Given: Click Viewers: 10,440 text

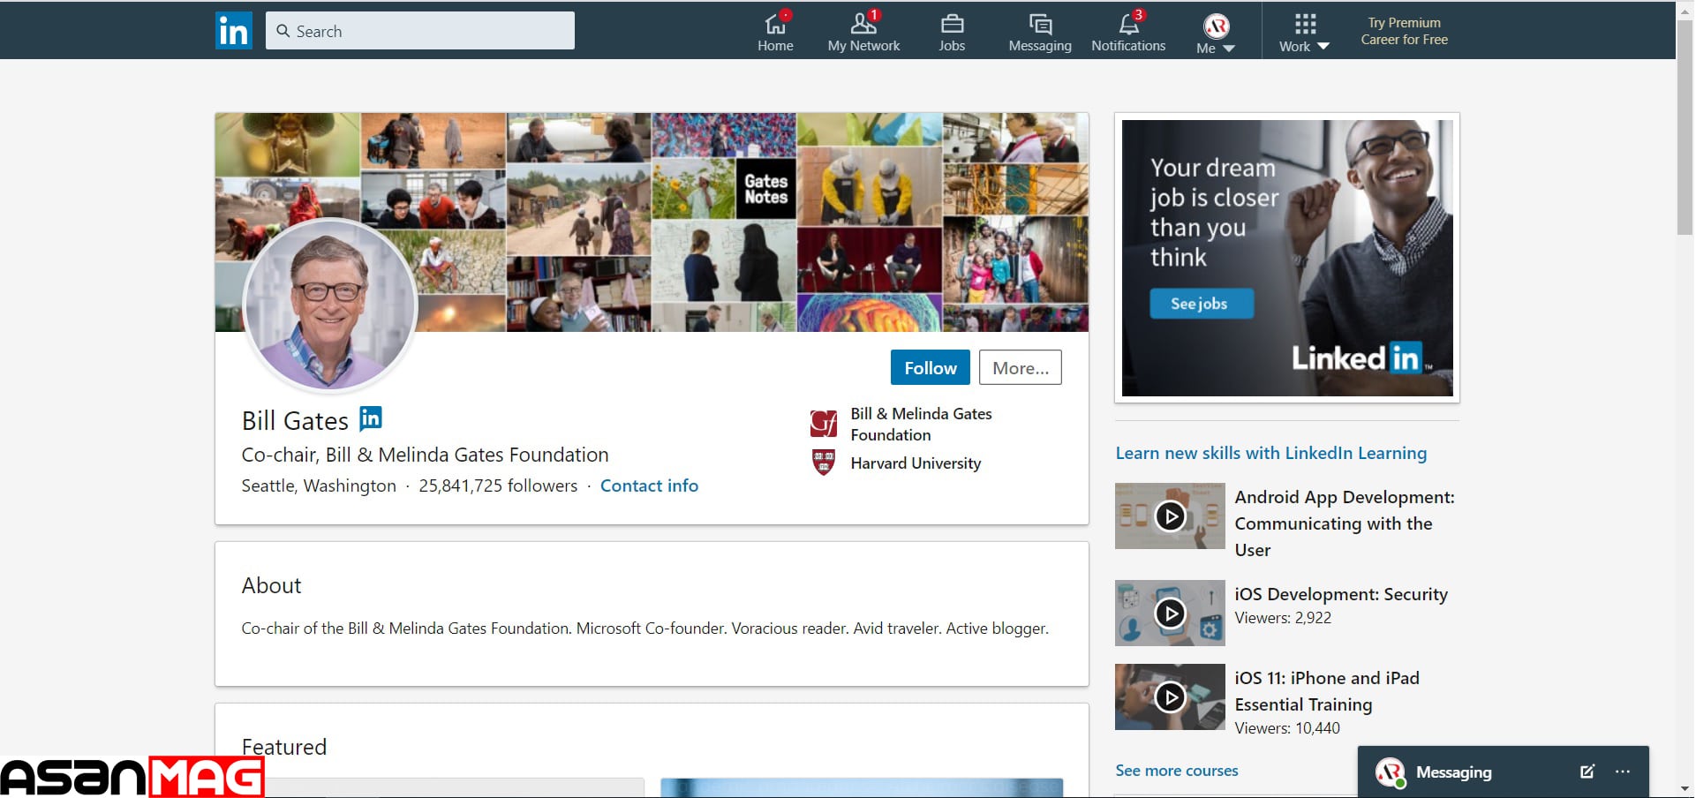Looking at the screenshot, I should tap(1287, 728).
